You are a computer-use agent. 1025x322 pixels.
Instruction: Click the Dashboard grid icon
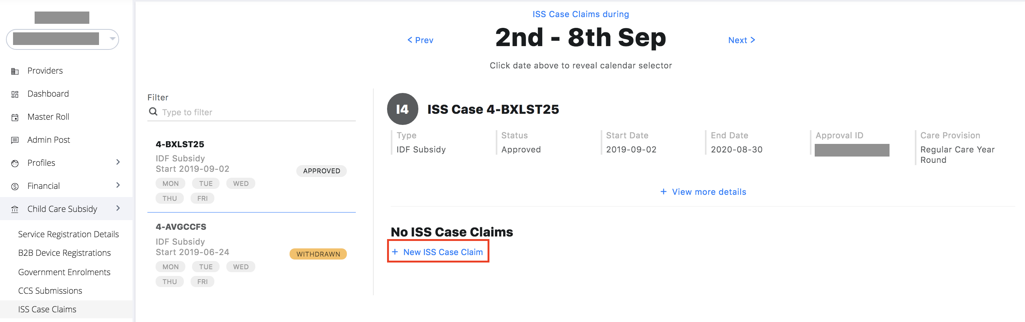click(15, 94)
